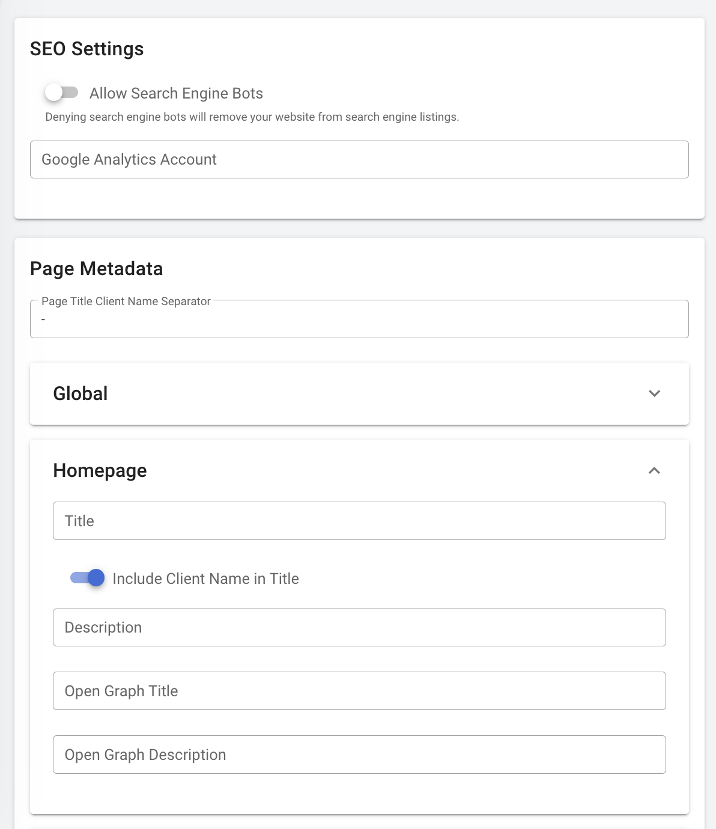Enable the Allow Search Engine Bots switch
Viewport: 716px width, 829px height.
(x=62, y=93)
